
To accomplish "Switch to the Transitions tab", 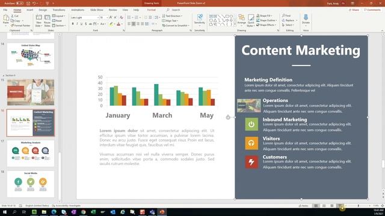I will (59, 10).
